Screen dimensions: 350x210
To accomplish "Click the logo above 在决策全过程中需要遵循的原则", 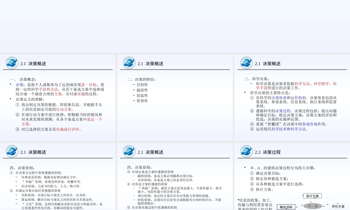I will [x=12, y=151].
